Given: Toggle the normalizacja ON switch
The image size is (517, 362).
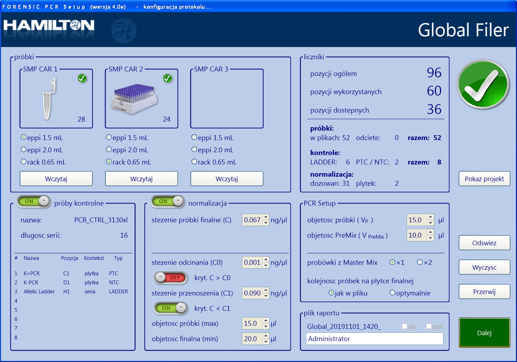Looking at the screenshot, I should tap(168, 201).
